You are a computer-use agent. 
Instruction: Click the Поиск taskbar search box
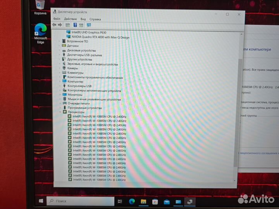[80, 201]
